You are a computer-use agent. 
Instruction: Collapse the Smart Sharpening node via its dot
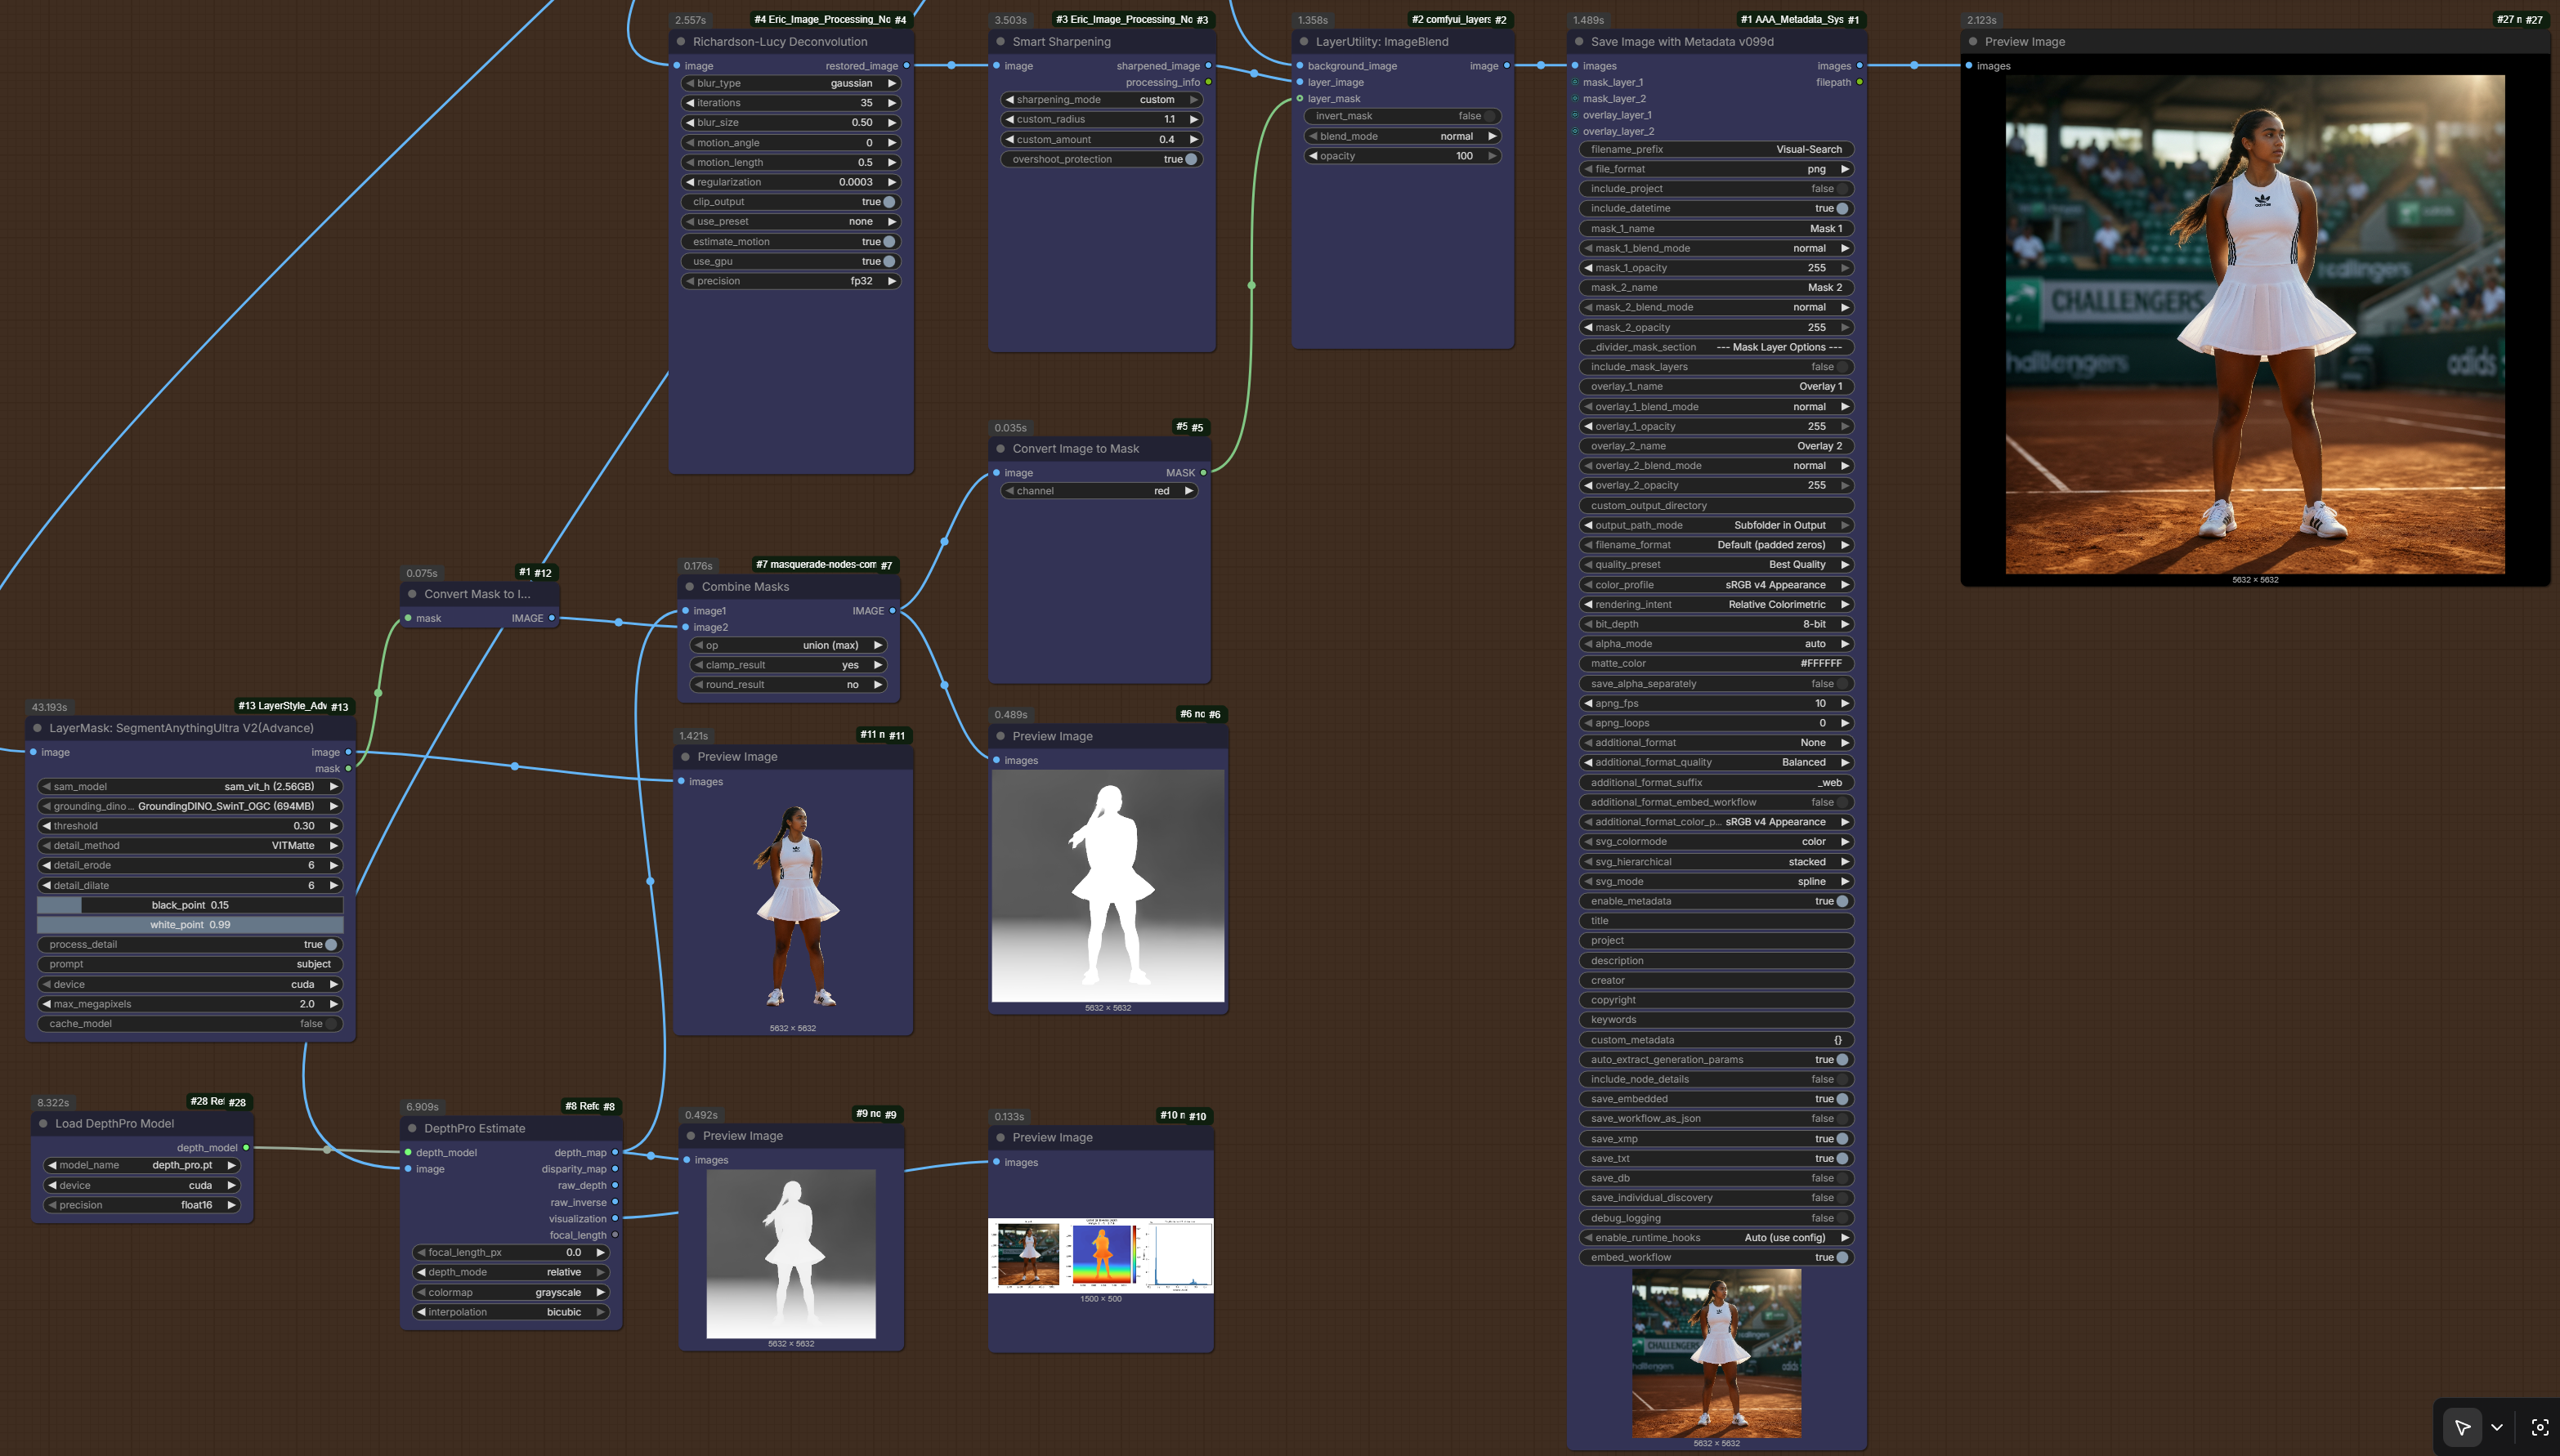1000,42
